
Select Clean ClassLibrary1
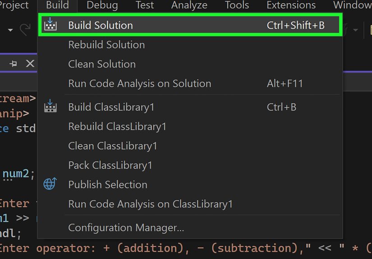click(190, 146)
